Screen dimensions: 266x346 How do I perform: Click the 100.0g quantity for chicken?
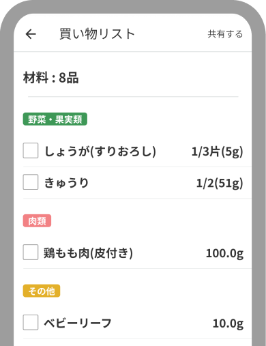224,253
